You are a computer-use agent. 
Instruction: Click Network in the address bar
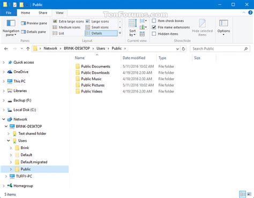50,49
